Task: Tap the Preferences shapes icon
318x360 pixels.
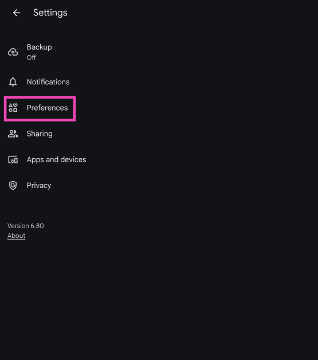Action: coord(13,108)
